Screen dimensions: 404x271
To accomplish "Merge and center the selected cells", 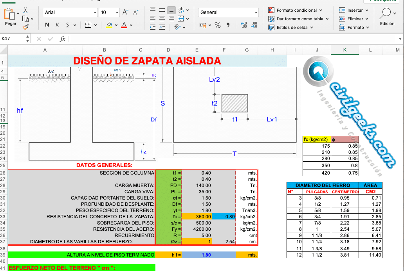I will [181, 18].
